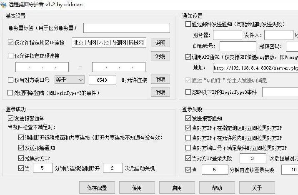Click 说明 for the IP segment option
This screenshot has height=195, width=298.
pyautogui.click(x=160, y=56)
